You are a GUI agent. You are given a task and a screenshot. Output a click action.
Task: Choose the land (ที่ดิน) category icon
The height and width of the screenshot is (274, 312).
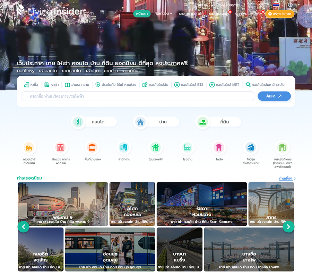[203, 122]
